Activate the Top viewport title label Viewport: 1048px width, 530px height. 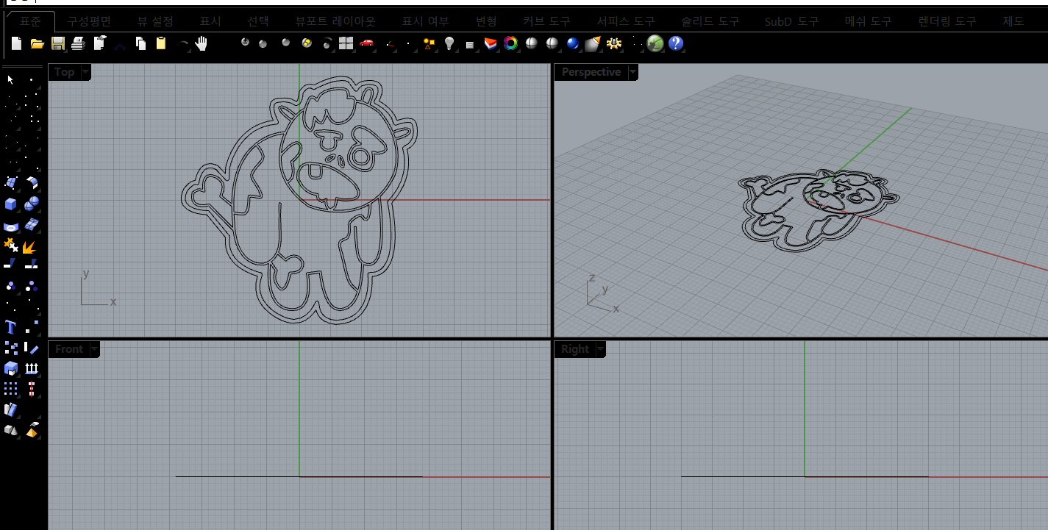pos(65,72)
